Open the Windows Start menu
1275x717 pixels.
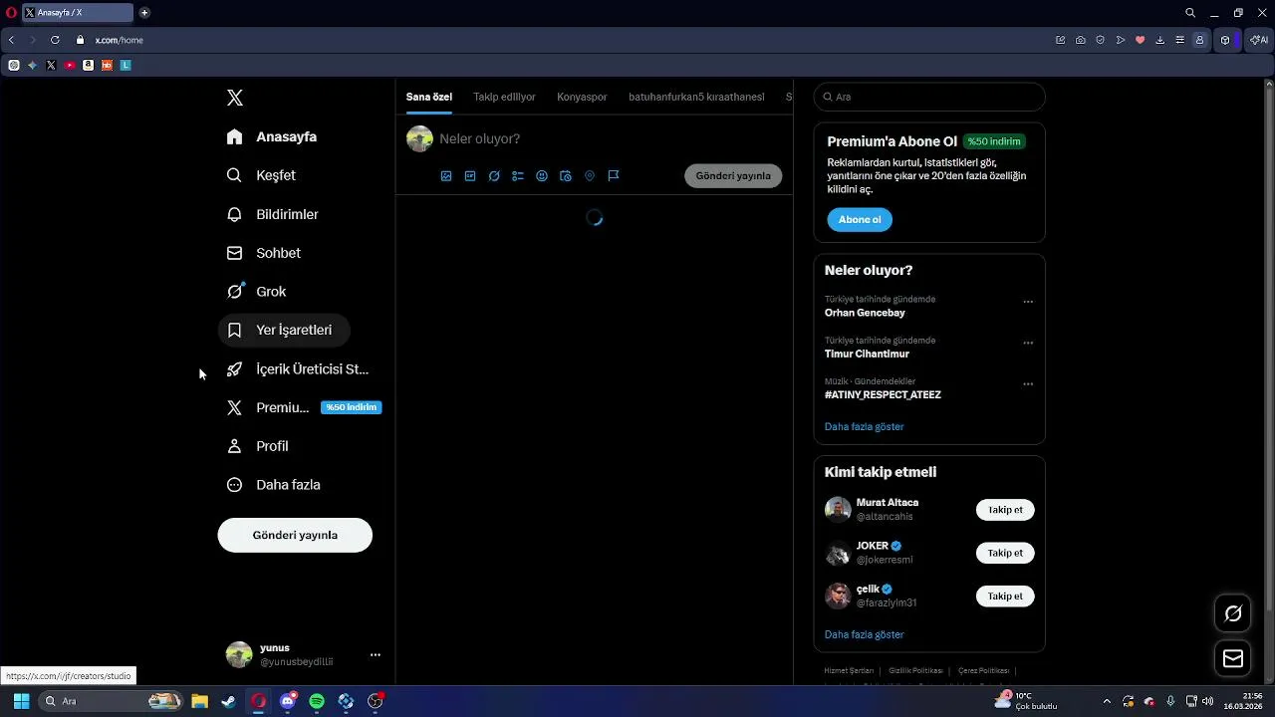click(x=21, y=701)
